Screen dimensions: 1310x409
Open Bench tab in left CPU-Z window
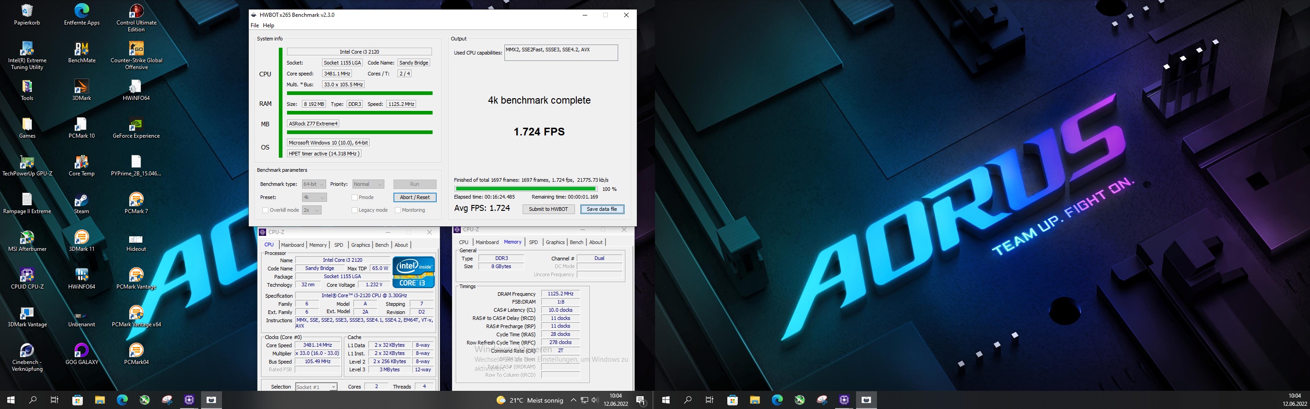[382, 245]
